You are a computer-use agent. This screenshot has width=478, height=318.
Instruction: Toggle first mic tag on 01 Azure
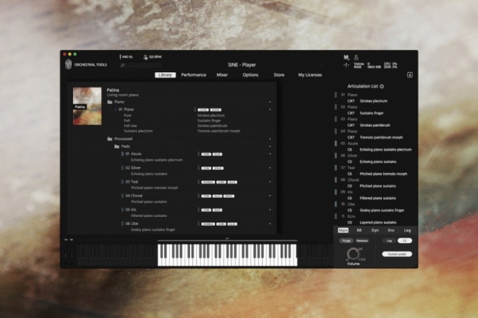(206, 154)
